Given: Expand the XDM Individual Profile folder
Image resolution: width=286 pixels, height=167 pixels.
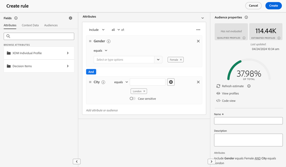Looking at the screenshot, I should tap(39, 53).
